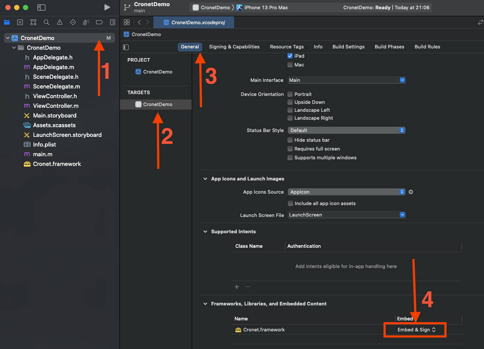
Task: Click the App Icons Source go-to arrow
Action: coord(411,192)
